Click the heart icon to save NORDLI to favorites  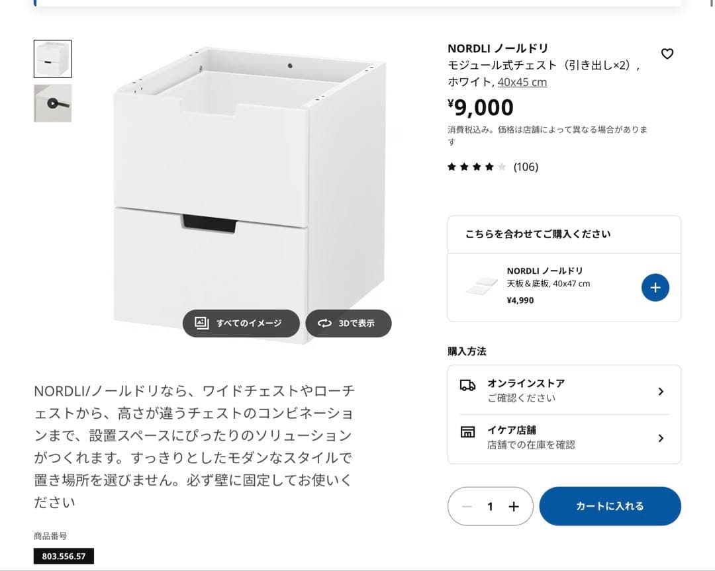click(x=667, y=54)
